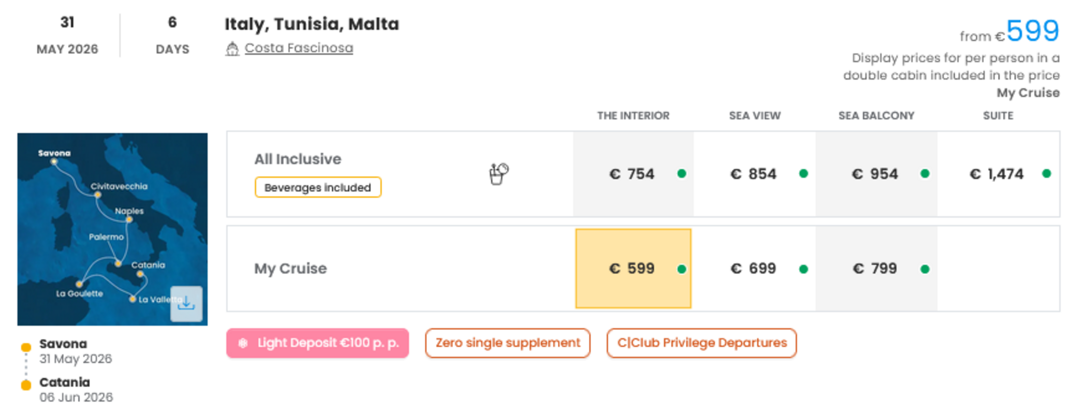
Task: Click the highlighted €599 interior price cell
Action: point(633,269)
